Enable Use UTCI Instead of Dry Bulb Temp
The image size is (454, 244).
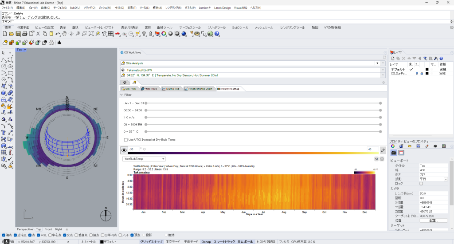pyautogui.click(x=126, y=140)
